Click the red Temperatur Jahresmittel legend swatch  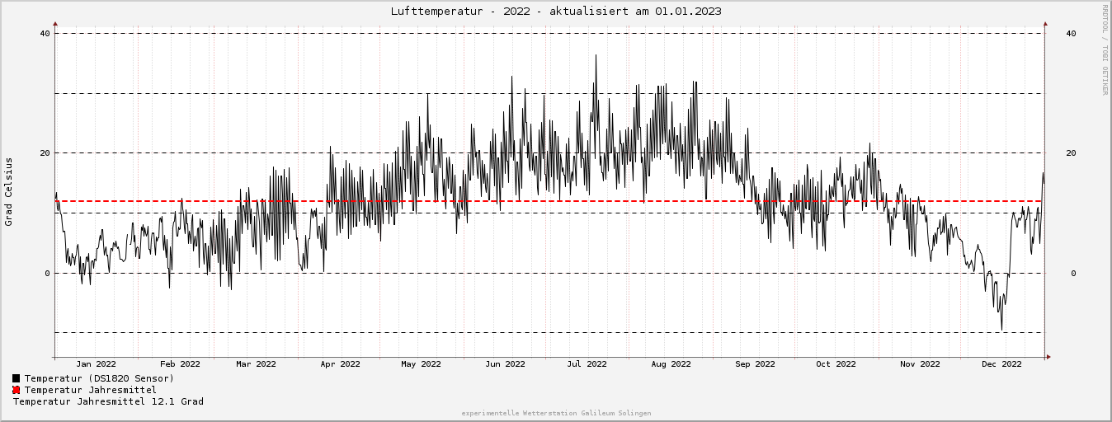point(16,390)
